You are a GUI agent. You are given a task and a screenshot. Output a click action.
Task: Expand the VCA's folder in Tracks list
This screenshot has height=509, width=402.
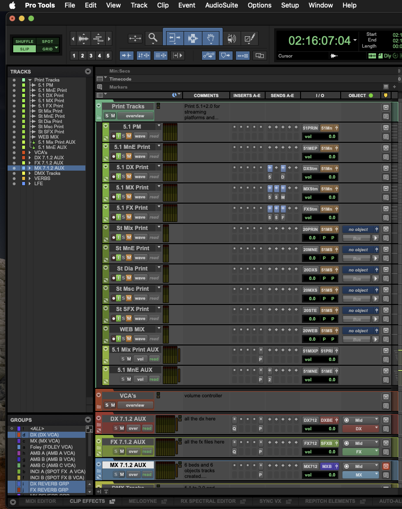pyautogui.click(x=30, y=153)
